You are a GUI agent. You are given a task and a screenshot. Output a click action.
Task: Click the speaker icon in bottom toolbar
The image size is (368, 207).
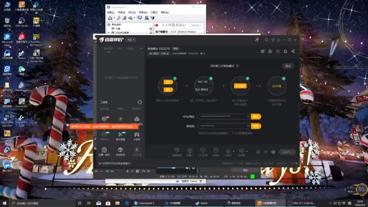click(241, 151)
